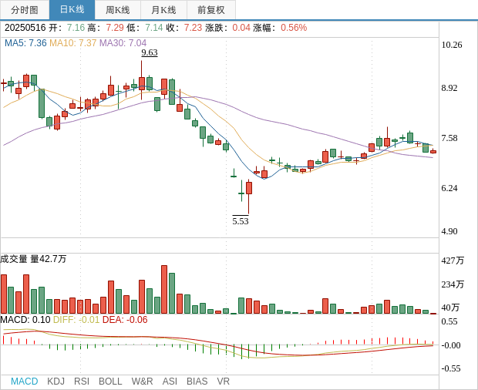The height and width of the screenshot is (390, 478).
Task: Display the BOLL indicator
Action: click(x=110, y=382)
